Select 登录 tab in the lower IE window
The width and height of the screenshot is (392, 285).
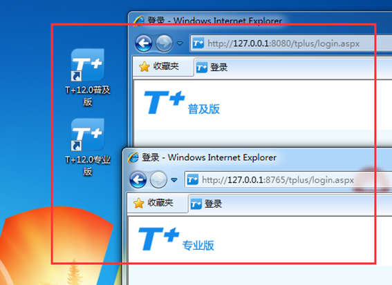(x=206, y=204)
